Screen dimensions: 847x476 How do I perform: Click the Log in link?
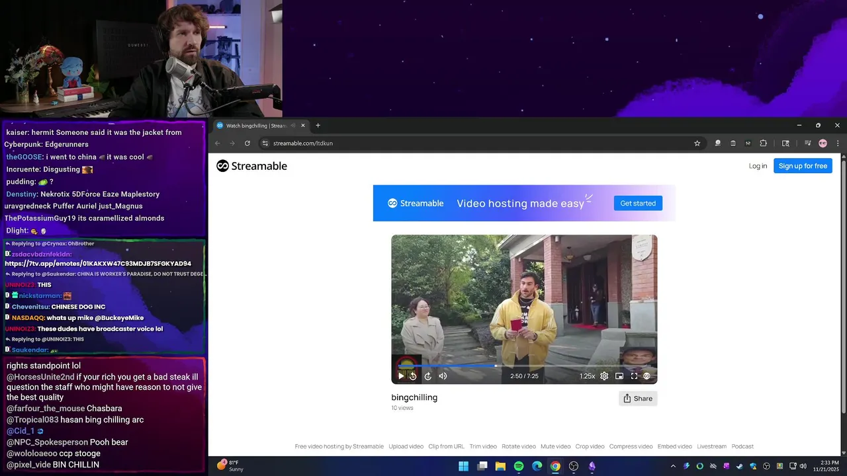pos(758,166)
